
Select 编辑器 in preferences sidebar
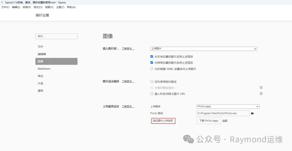tap(57, 54)
